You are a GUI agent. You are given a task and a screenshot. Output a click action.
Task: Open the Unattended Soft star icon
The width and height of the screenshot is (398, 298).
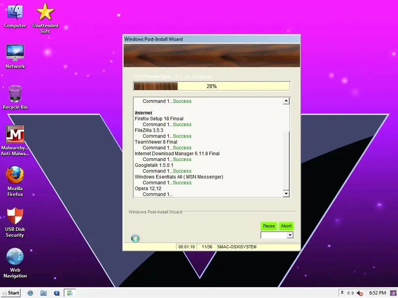(x=45, y=18)
